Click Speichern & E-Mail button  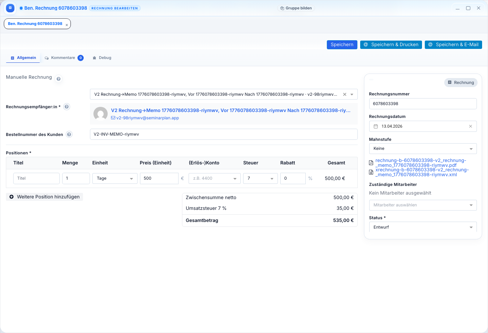(x=453, y=45)
